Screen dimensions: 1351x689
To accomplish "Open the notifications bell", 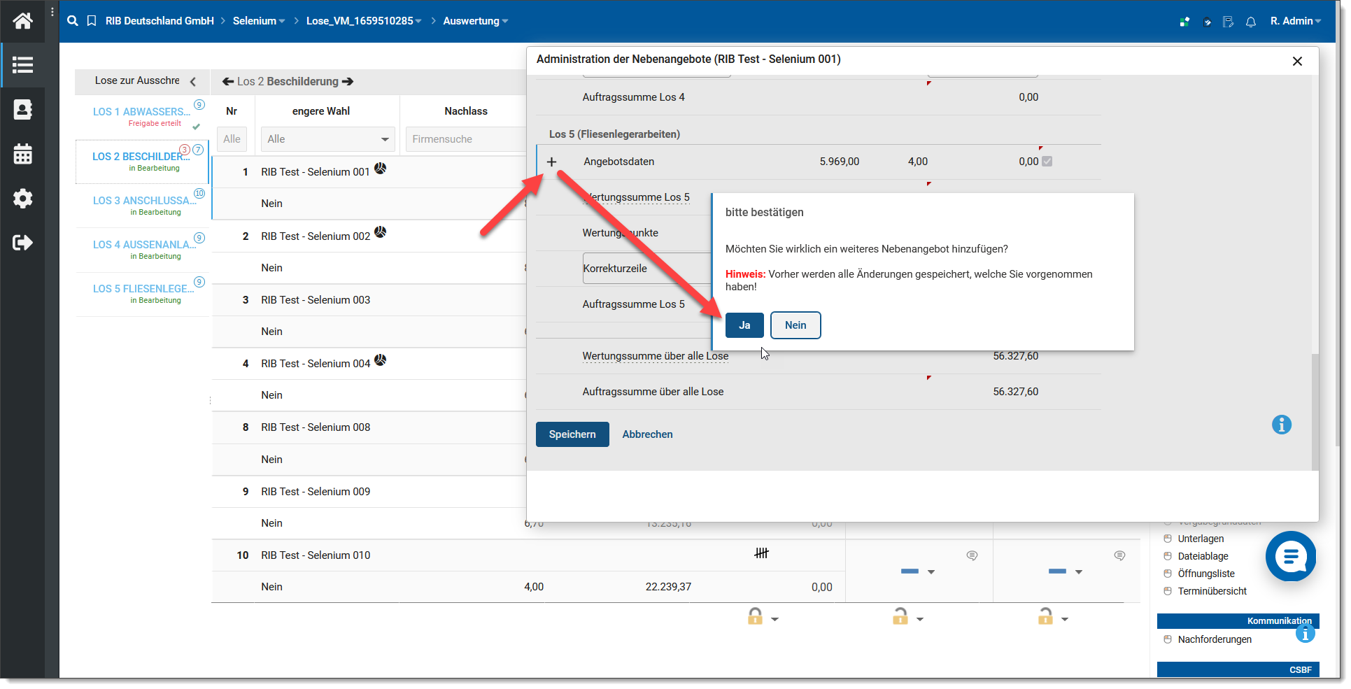I will tap(1251, 22).
